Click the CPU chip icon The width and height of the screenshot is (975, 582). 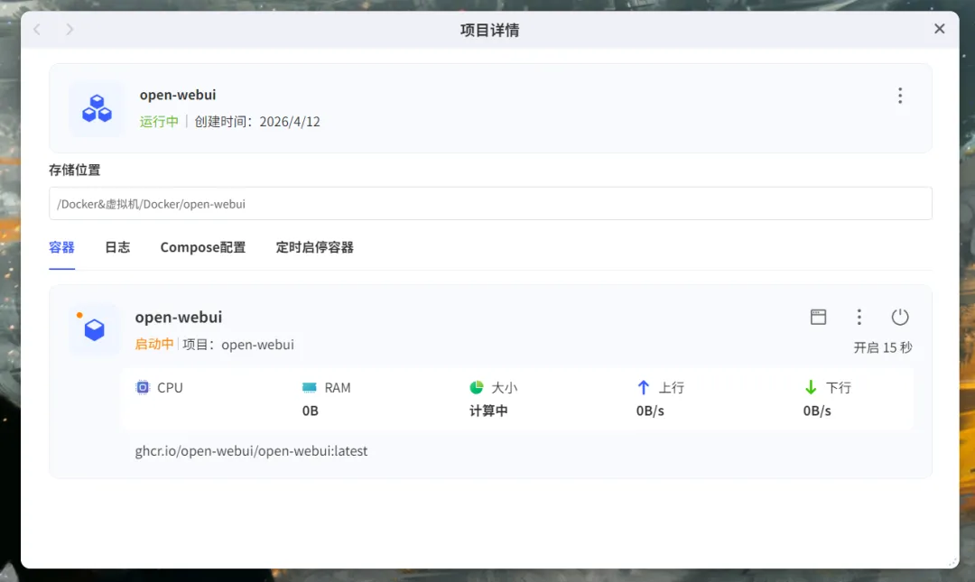(x=143, y=387)
